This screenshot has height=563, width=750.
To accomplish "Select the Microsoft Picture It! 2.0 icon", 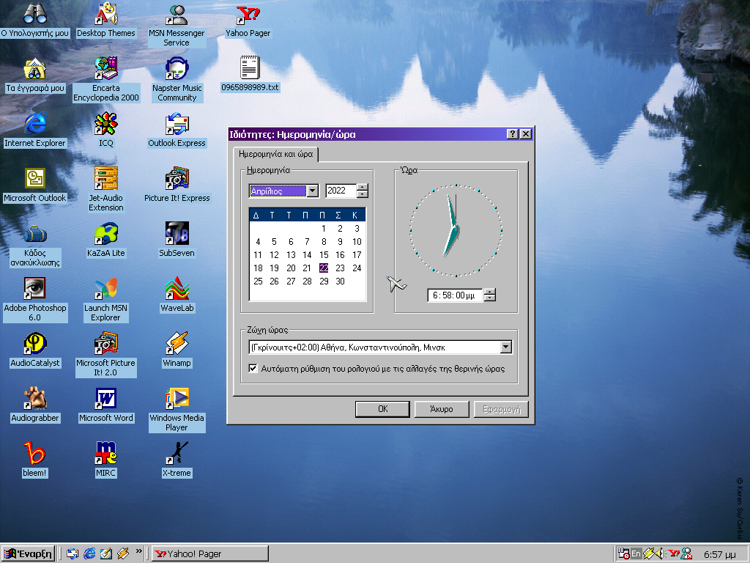I will point(105,344).
